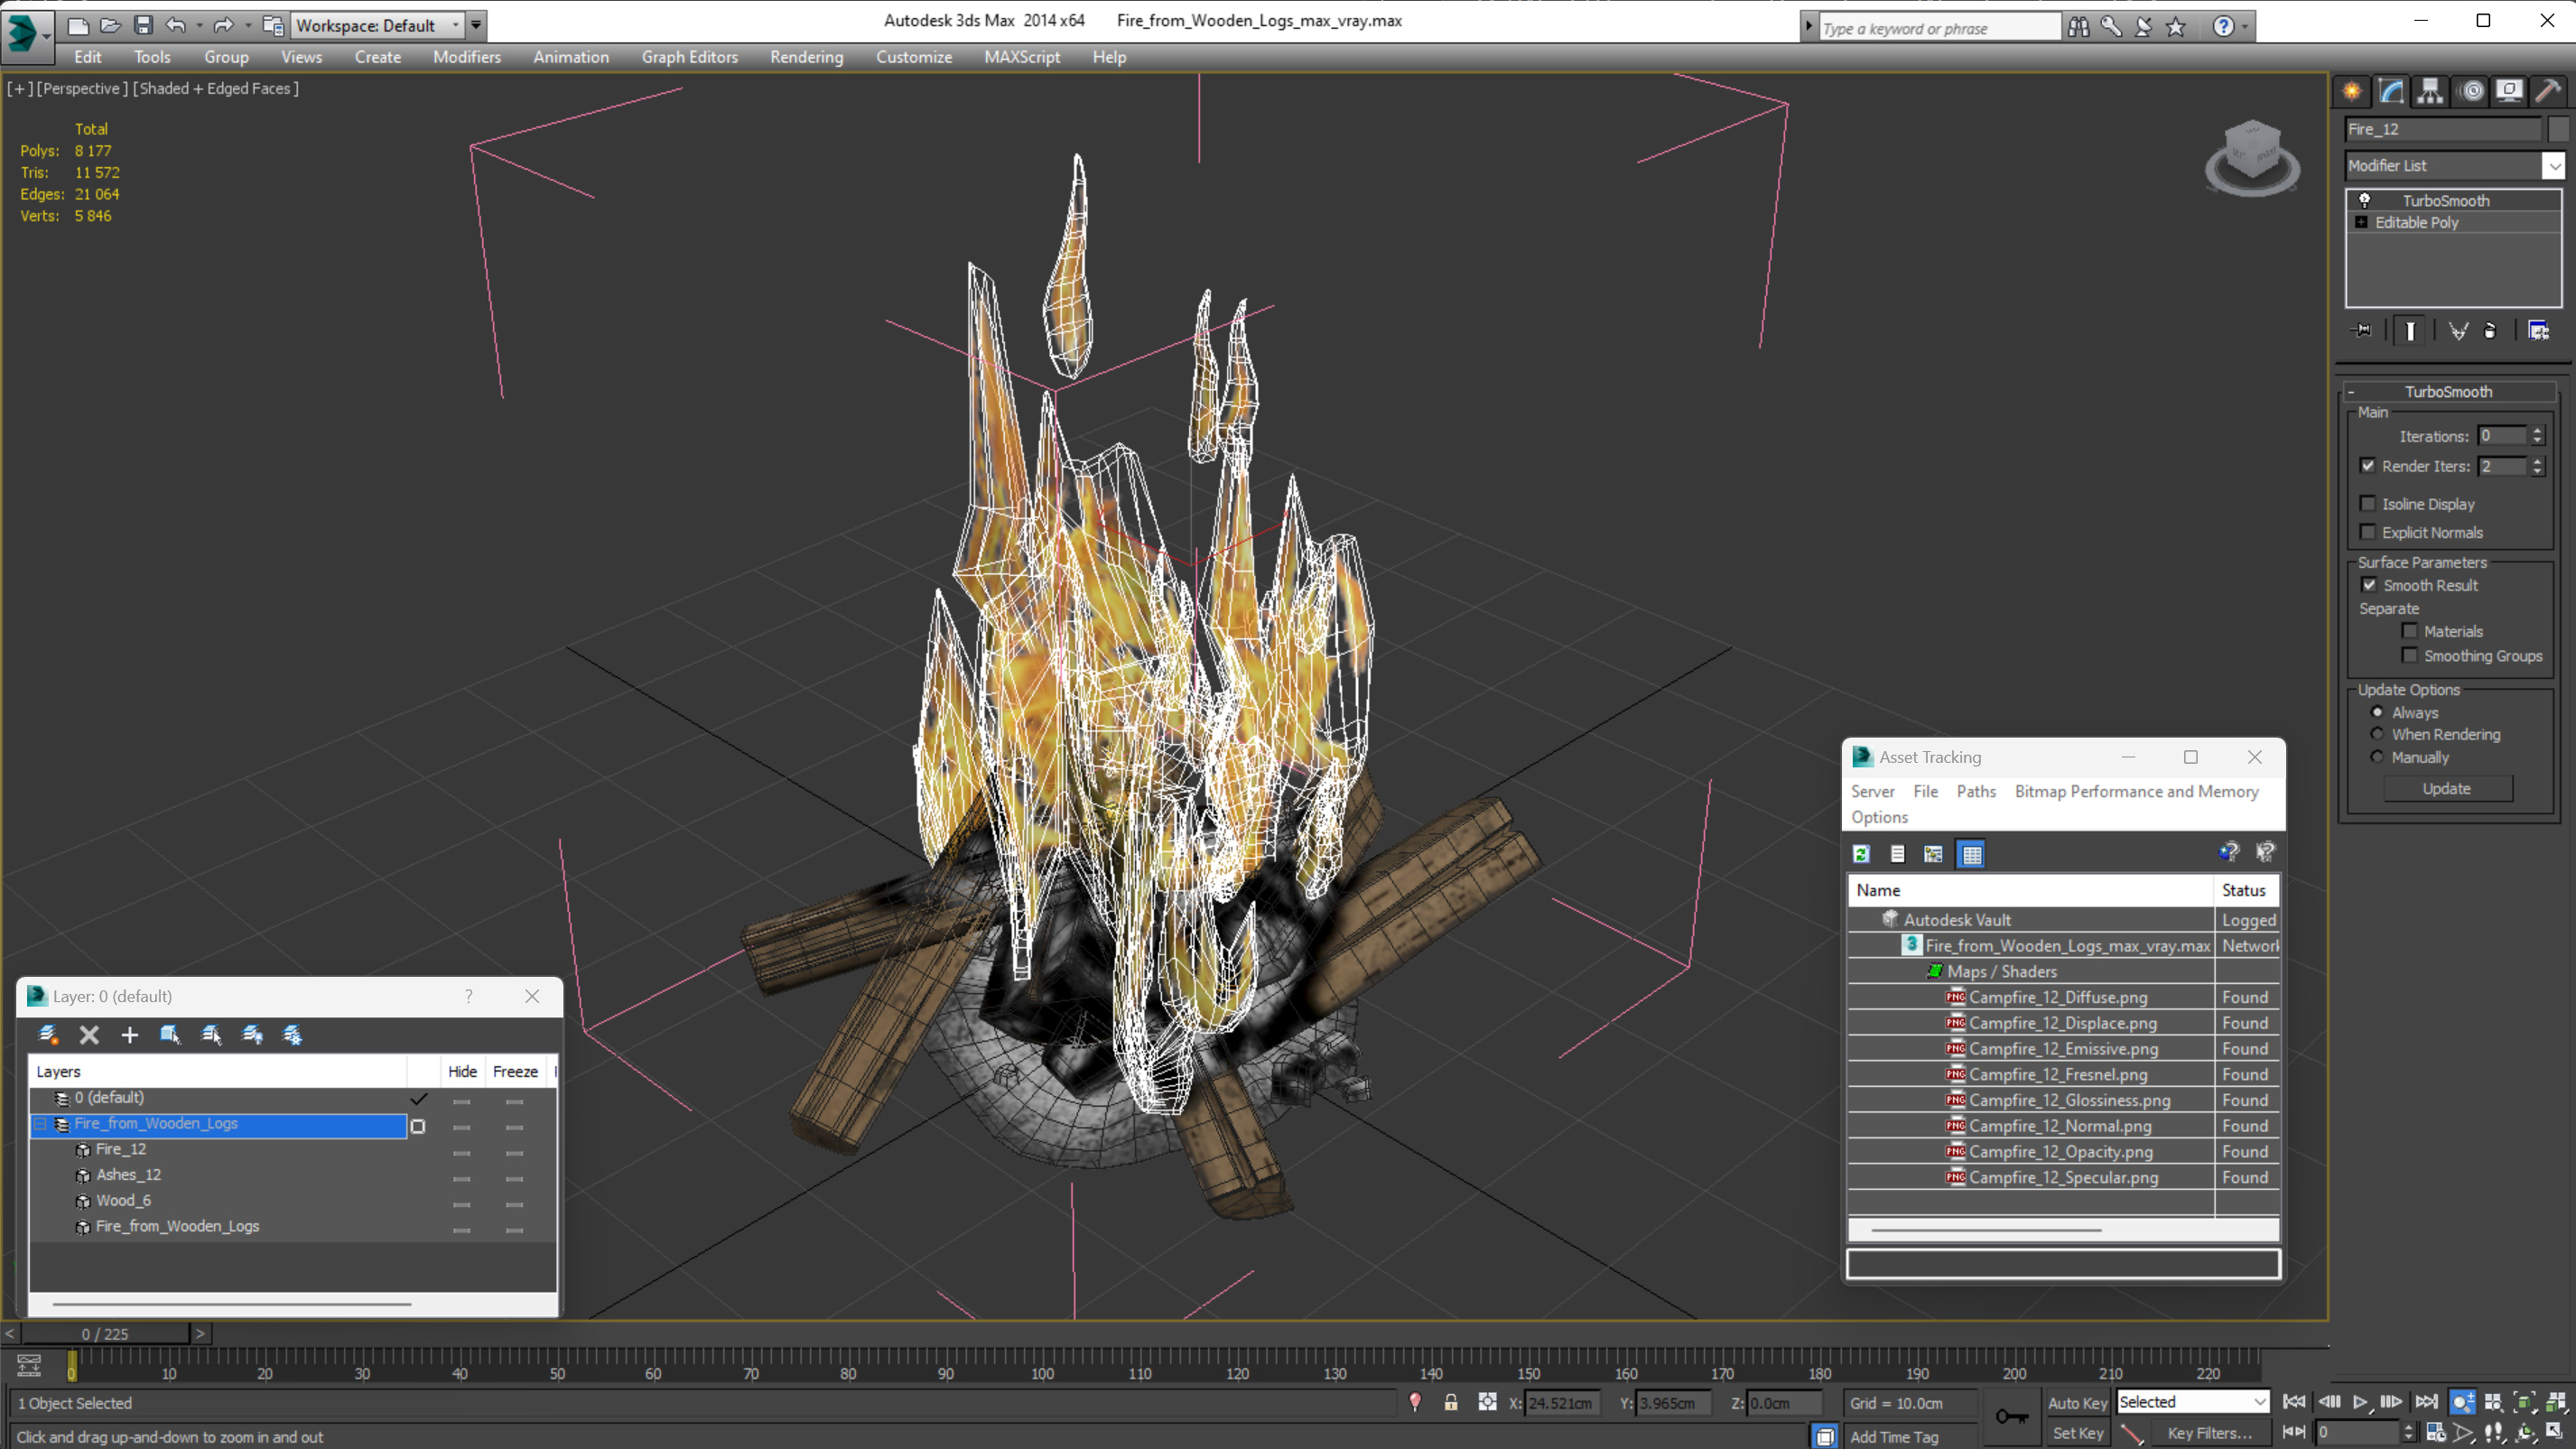Click Make Unique icon
The height and width of the screenshot is (1449, 2576).
[x=2458, y=330]
